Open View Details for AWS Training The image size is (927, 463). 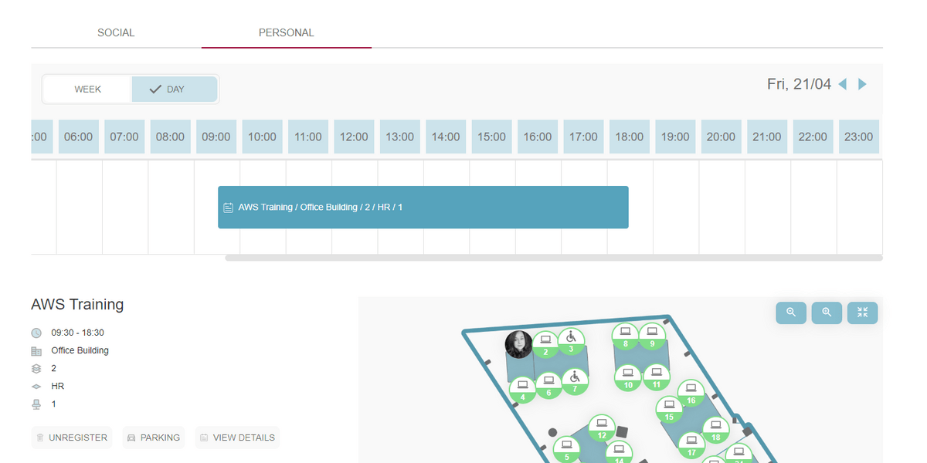pos(237,438)
